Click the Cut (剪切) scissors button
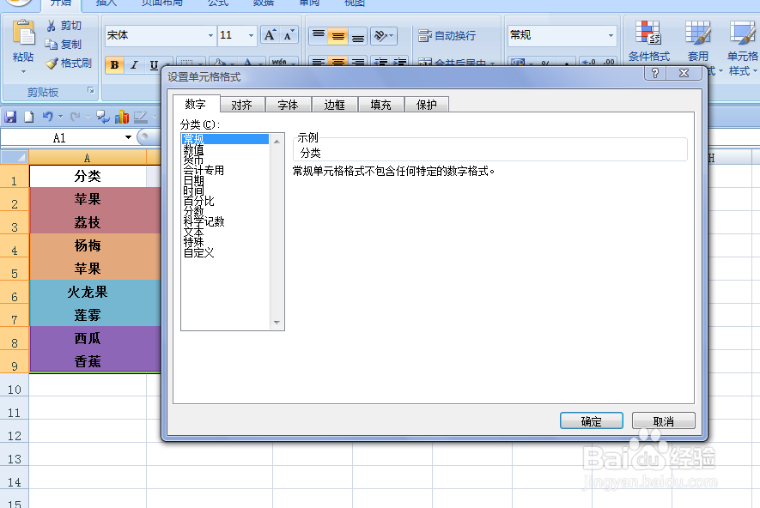 pyautogui.click(x=64, y=26)
